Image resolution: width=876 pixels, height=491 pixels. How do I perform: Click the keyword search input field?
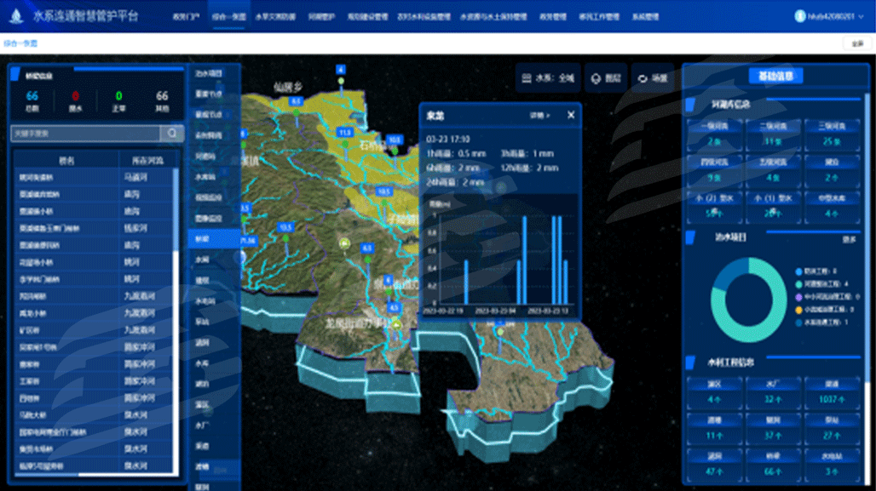85,133
